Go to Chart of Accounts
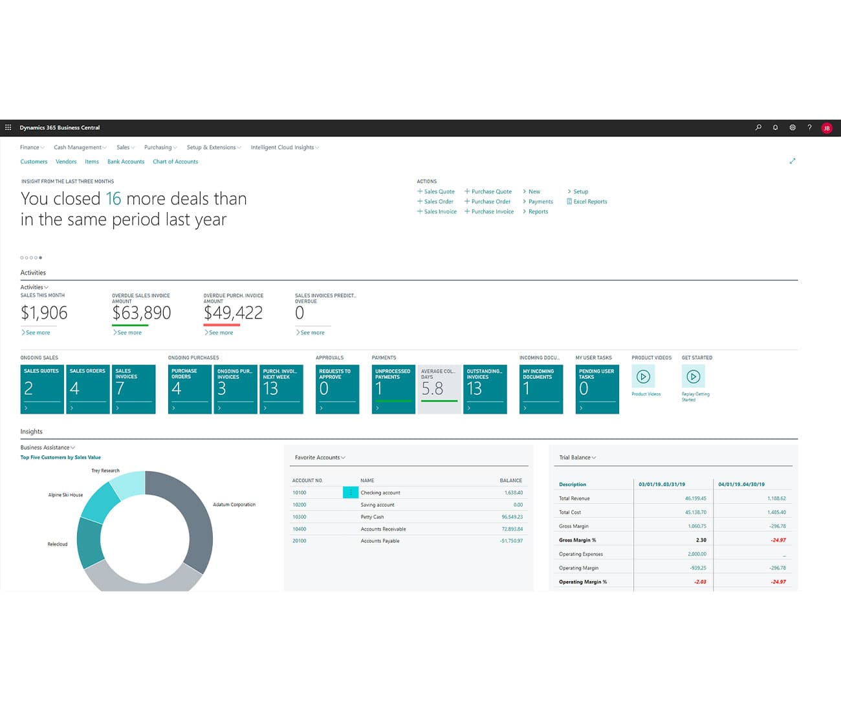 [x=175, y=162]
